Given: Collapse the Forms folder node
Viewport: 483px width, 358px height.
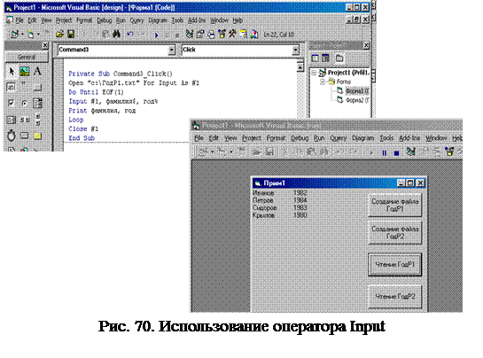Looking at the screenshot, I should (323, 82).
